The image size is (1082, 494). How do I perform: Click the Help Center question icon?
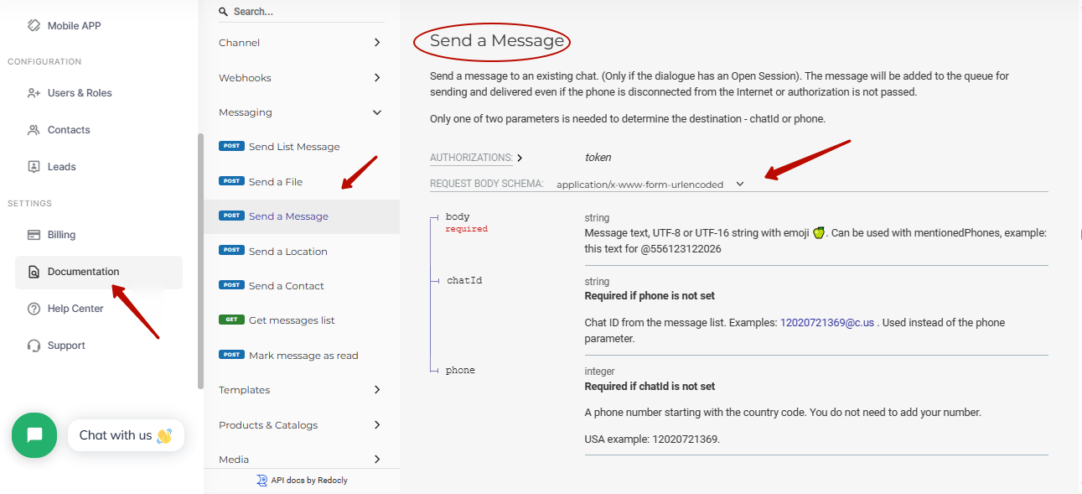click(x=34, y=309)
